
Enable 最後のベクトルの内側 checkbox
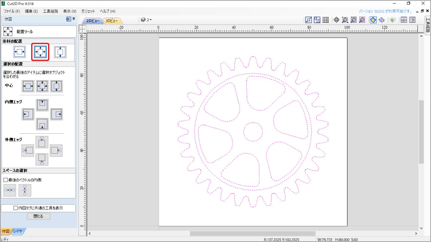click(x=6, y=180)
